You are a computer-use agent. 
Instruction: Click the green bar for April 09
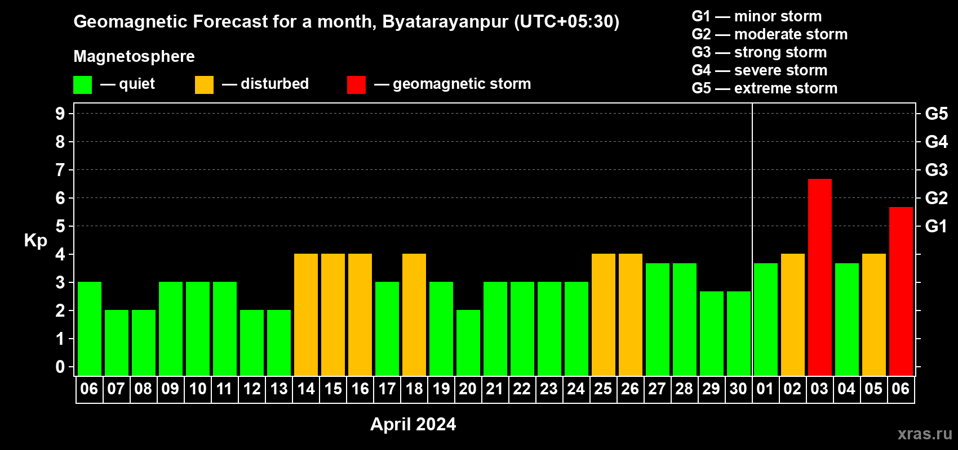point(171,329)
